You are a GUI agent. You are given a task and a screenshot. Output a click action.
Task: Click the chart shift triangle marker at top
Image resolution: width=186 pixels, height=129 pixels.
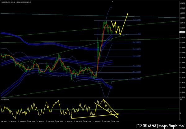pos(112,1)
